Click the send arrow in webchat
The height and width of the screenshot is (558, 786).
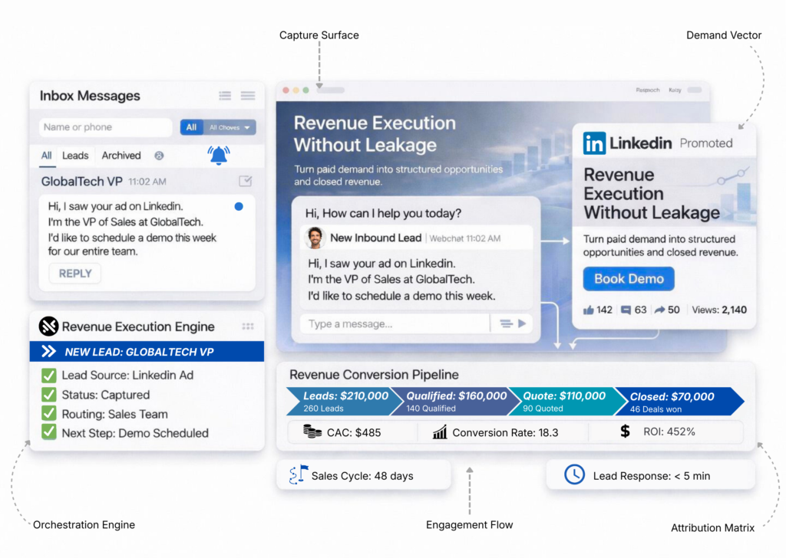(522, 323)
